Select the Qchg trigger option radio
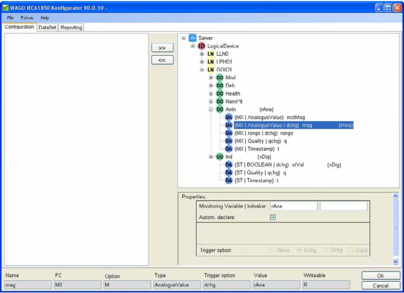Screen dimensions: 404x293 tap(325, 250)
